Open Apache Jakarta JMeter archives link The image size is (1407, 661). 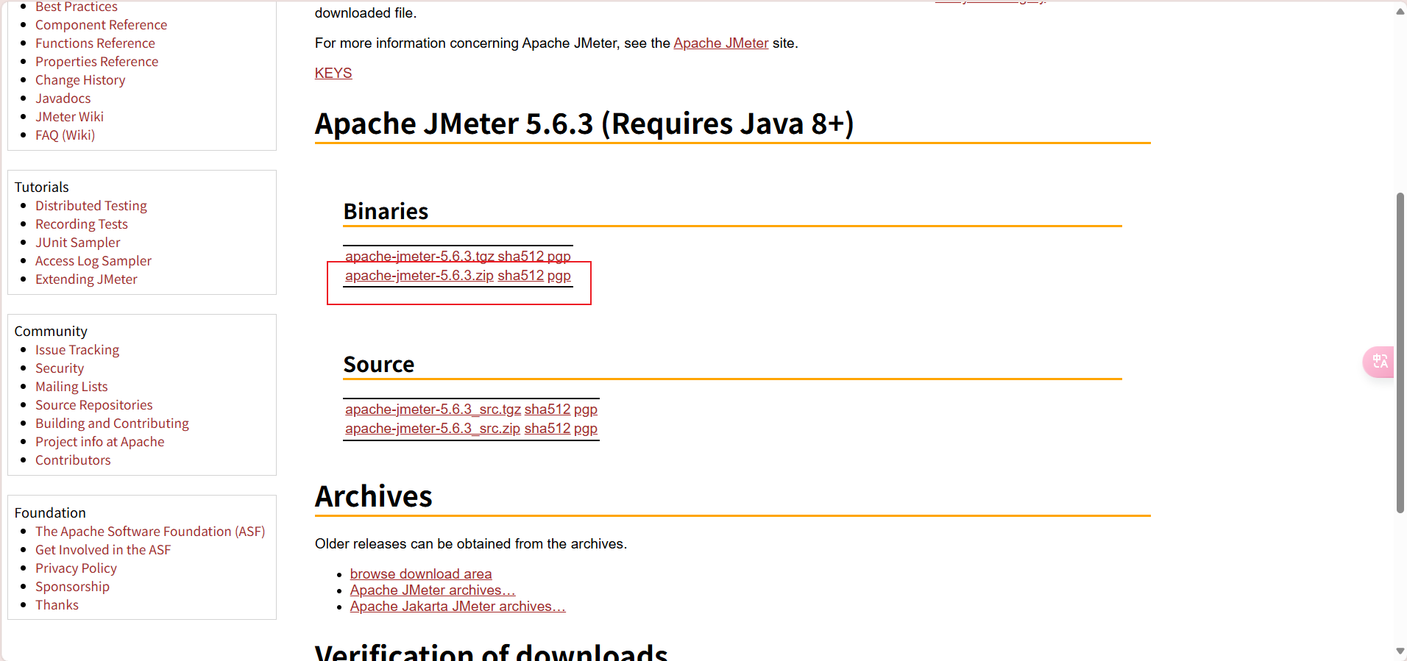(458, 607)
